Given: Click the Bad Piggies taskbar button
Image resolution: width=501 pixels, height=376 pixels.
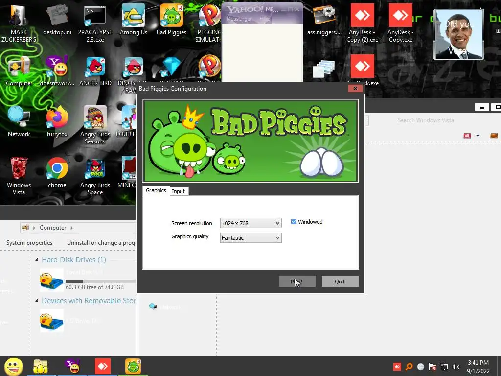Looking at the screenshot, I should [x=133, y=366].
